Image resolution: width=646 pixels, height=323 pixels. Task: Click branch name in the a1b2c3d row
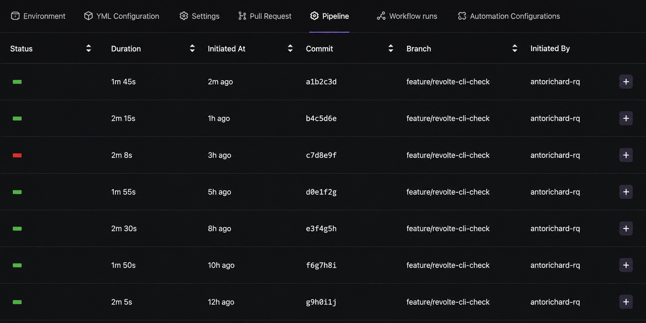click(448, 82)
